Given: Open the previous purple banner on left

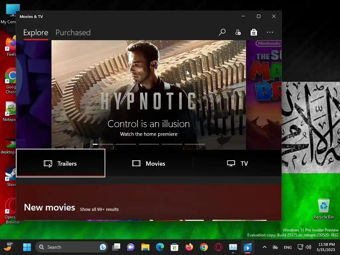Looking at the screenshot, I should pyautogui.click(x=34, y=95).
